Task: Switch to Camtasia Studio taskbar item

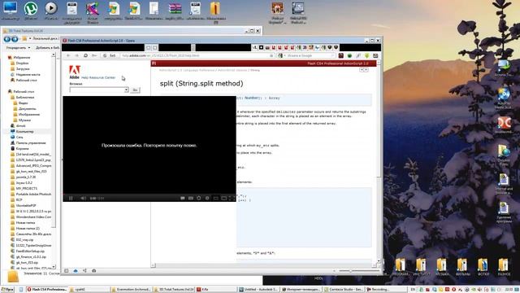Action: (344, 290)
